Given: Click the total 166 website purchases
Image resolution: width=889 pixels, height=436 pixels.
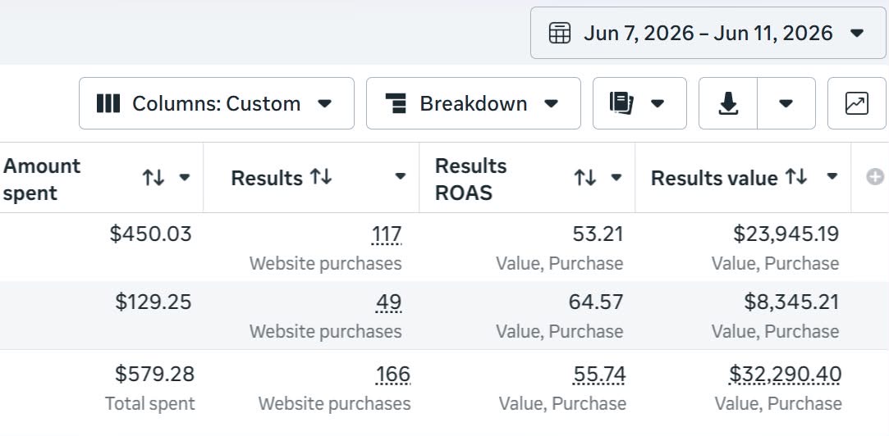Looking at the screenshot, I should pos(393,375).
